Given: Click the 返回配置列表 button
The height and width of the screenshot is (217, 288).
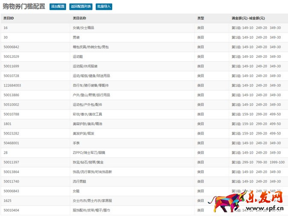Looking at the screenshot, I should (x=80, y=7).
